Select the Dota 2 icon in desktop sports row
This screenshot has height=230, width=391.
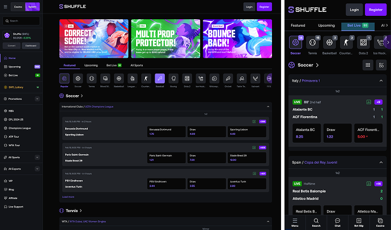187,79
